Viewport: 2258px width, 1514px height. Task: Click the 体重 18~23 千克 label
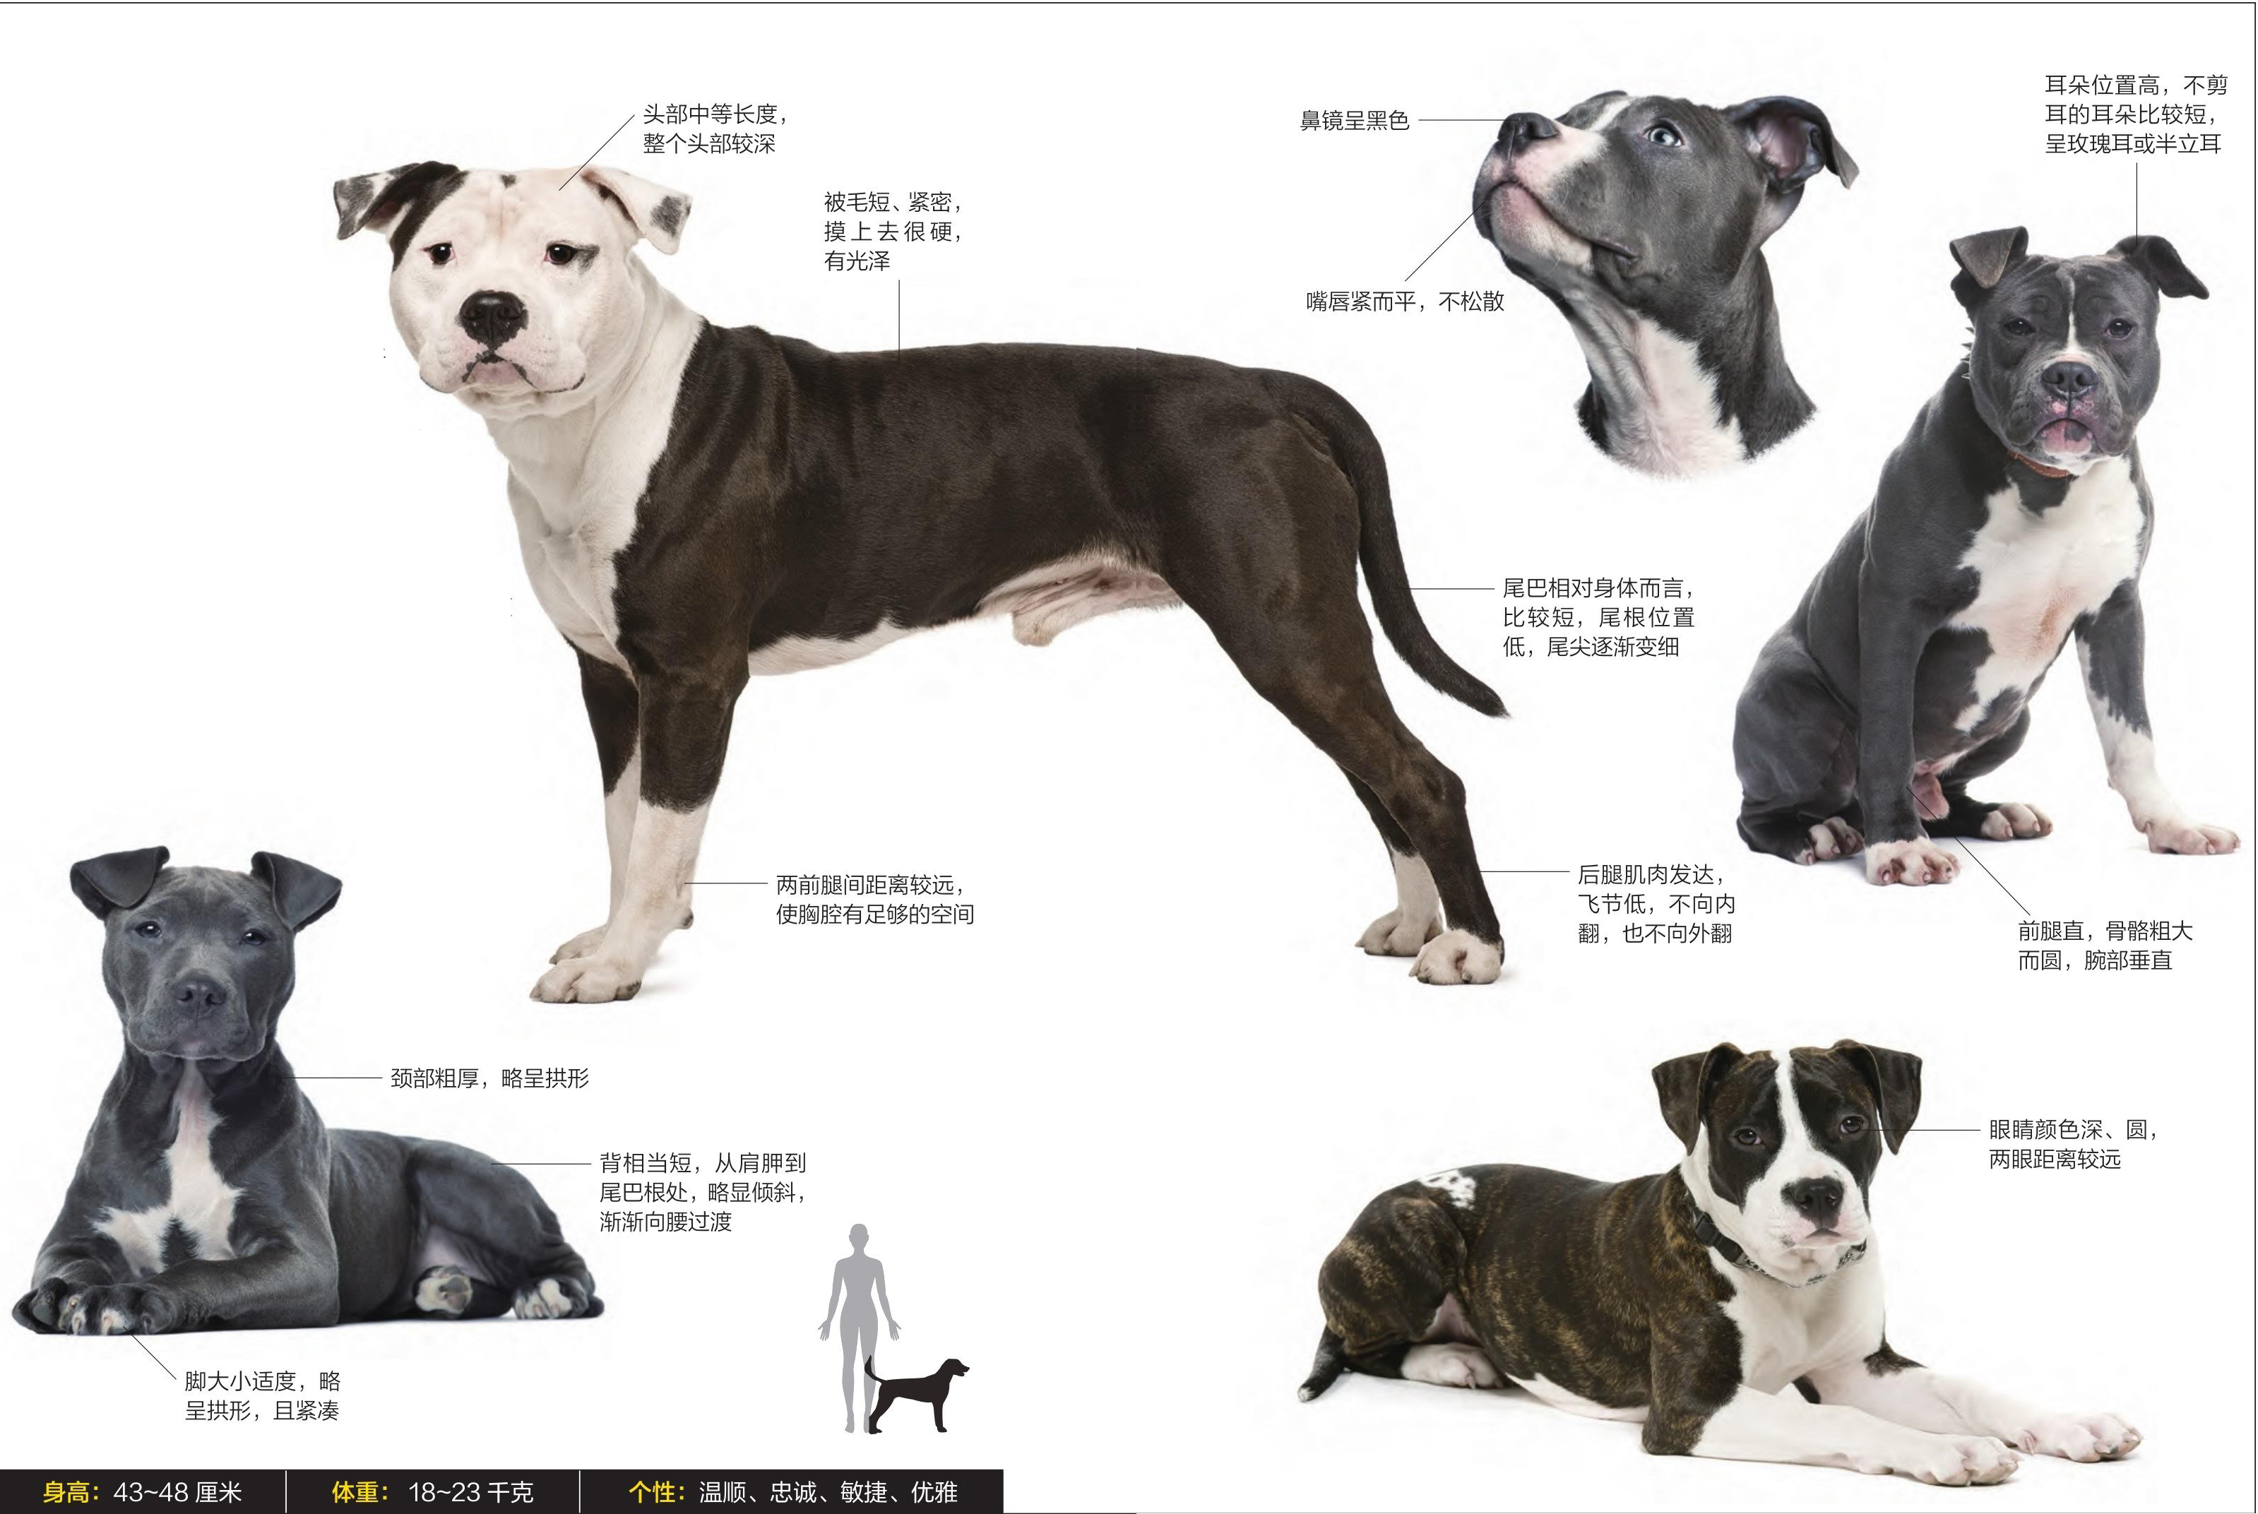pyautogui.click(x=432, y=1493)
